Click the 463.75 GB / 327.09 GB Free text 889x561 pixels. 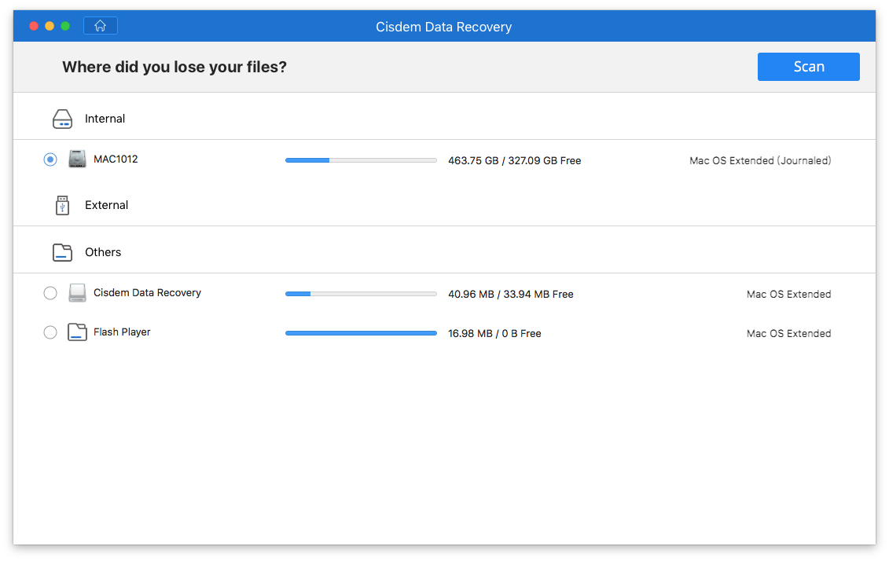coord(515,161)
